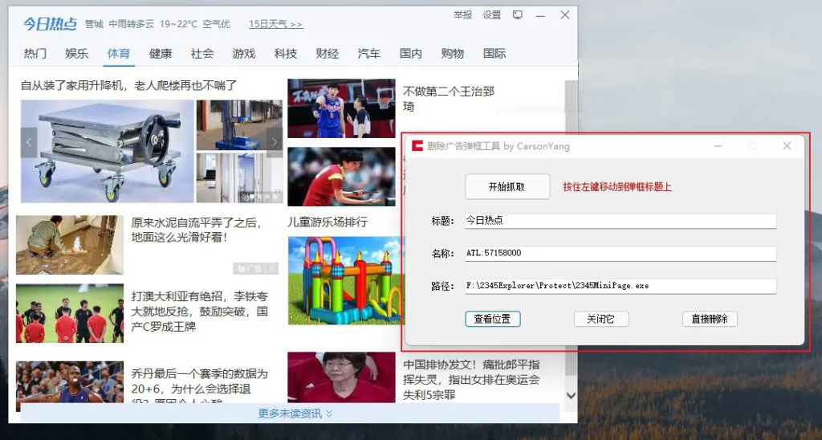Image resolution: width=822 pixels, height=440 pixels.
Task: Close the 广告 tag on cement floor ad
Action: click(x=272, y=268)
